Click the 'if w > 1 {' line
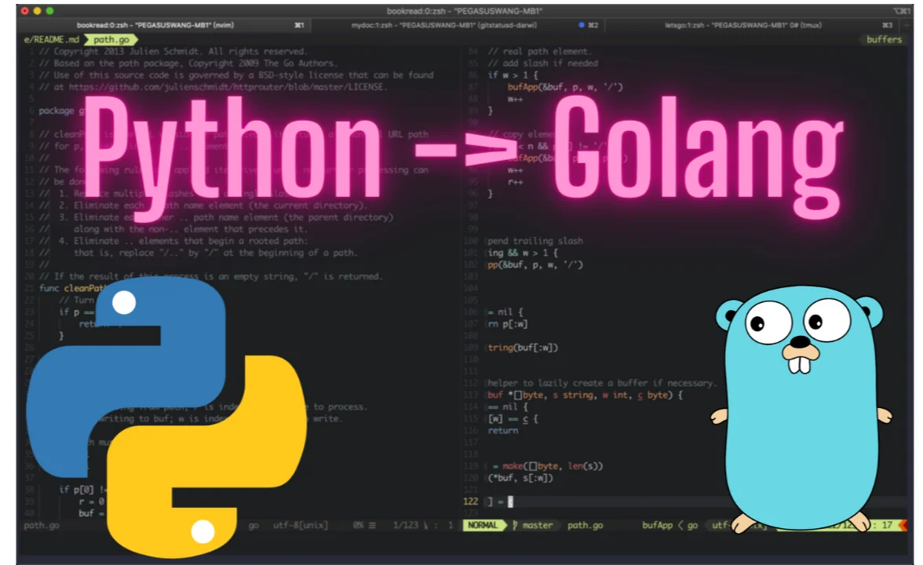923x565 pixels. [x=513, y=75]
